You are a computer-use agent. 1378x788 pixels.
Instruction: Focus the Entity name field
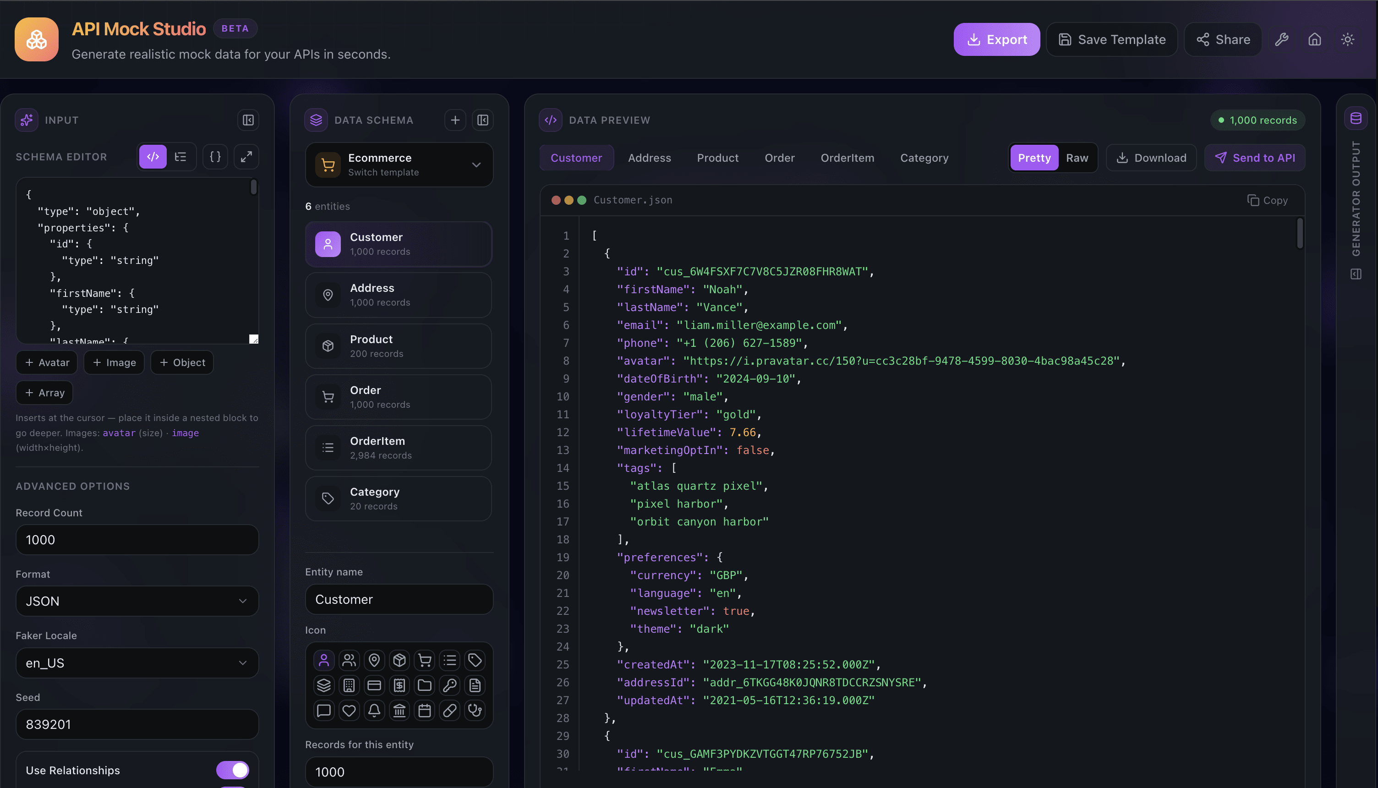click(x=399, y=600)
